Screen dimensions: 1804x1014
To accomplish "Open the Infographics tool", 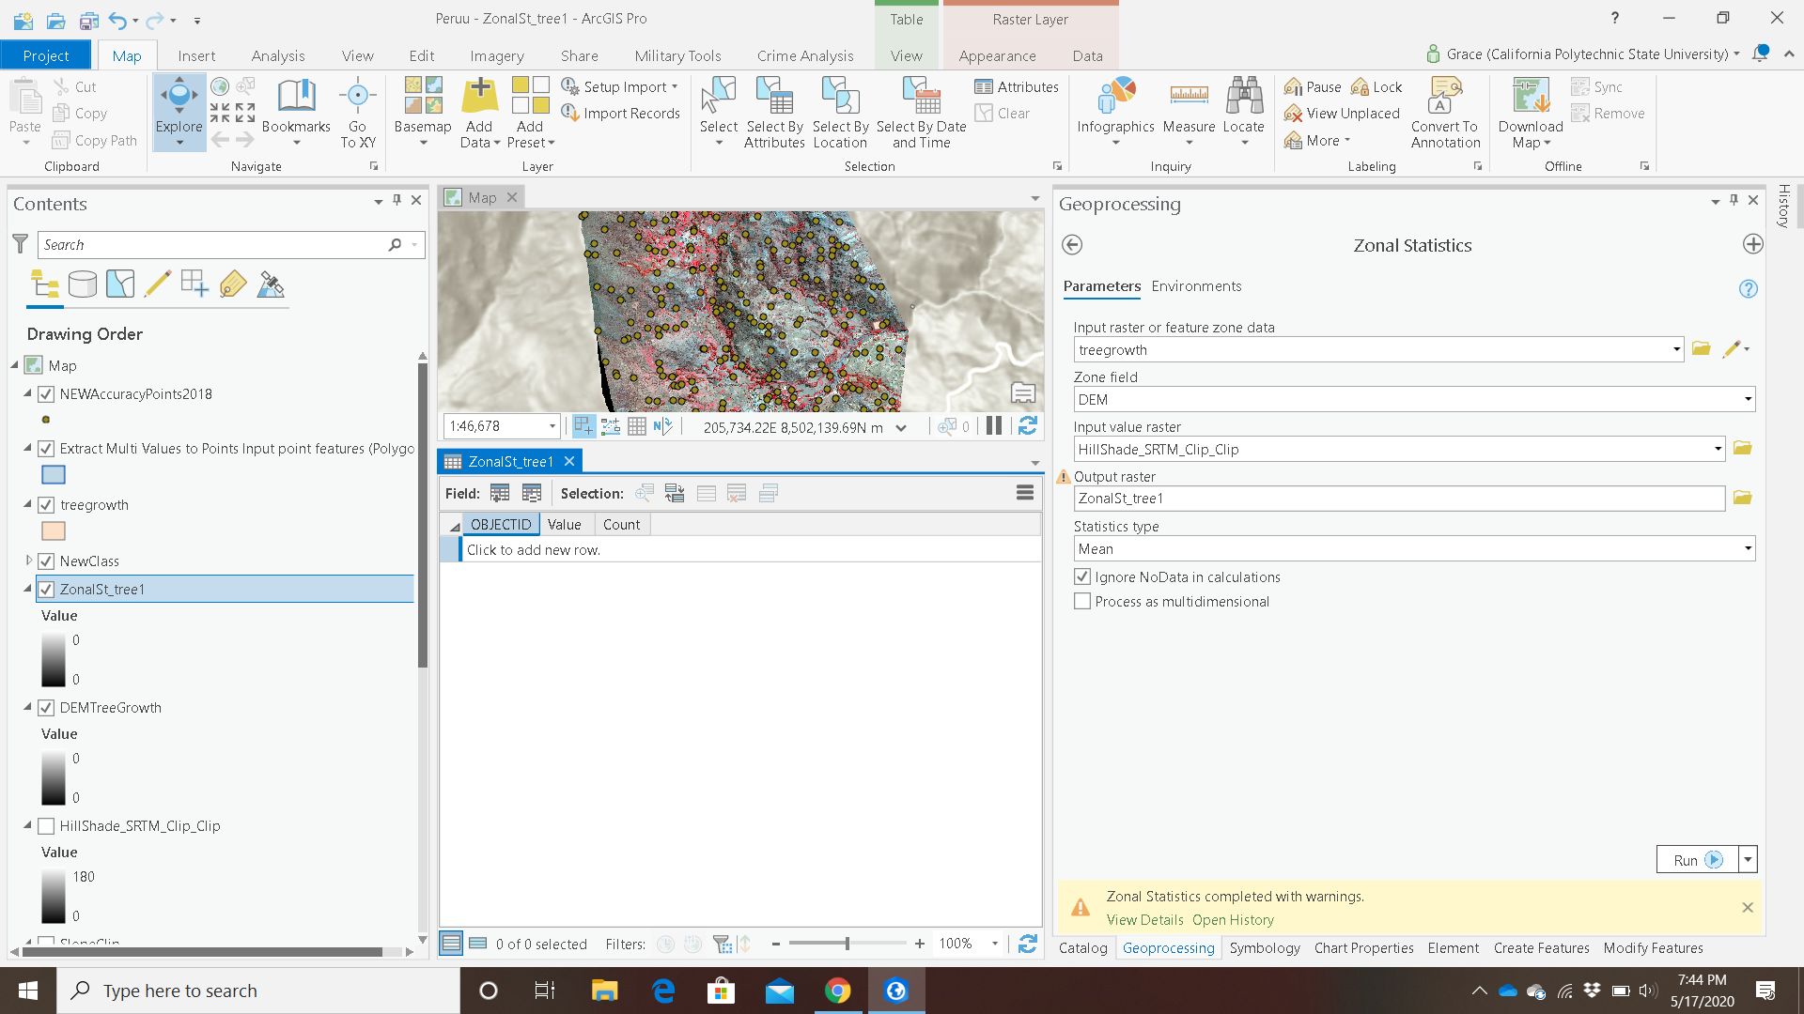I will tap(1115, 97).
